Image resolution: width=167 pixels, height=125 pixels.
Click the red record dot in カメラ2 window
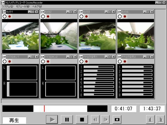(x=48, y=16)
